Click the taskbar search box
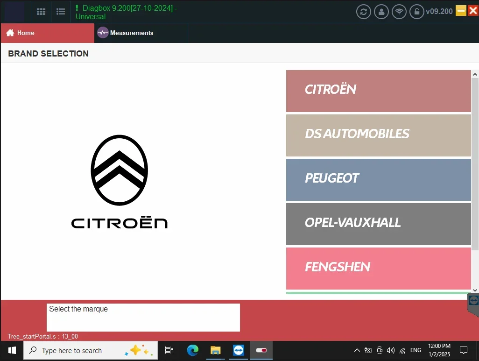This screenshot has width=479, height=361. tap(91, 350)
